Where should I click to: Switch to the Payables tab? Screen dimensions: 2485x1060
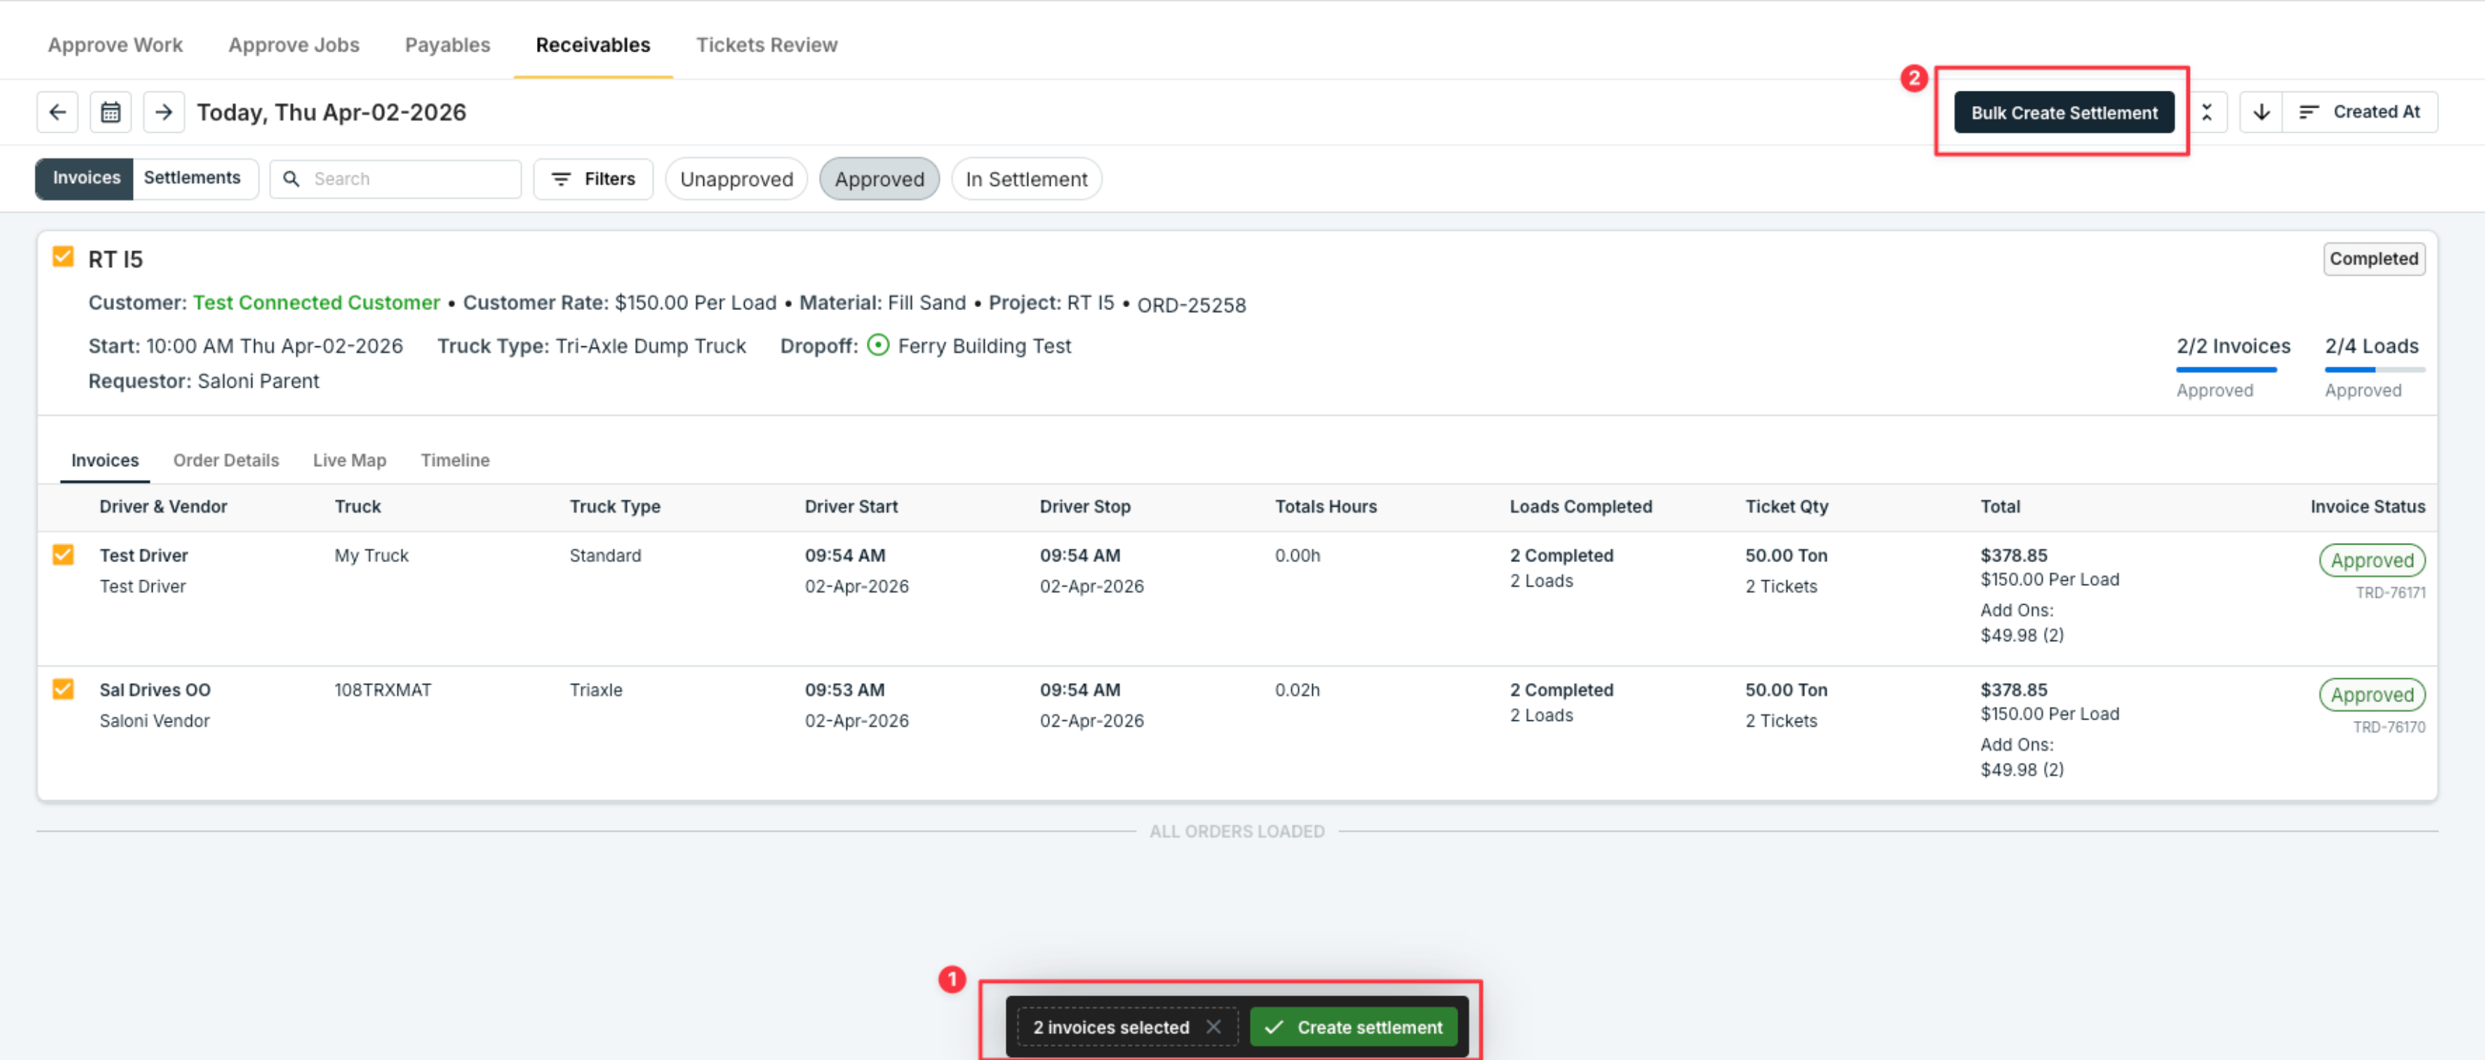(x=448, y=44)
